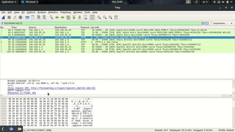Toggle auto-scroll during live capture
This screenshot has height=132, width=235.
[x=85, y=17]
